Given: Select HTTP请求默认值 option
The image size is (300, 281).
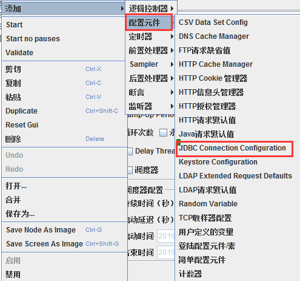Looking at the screenshot, I should 207,120.
